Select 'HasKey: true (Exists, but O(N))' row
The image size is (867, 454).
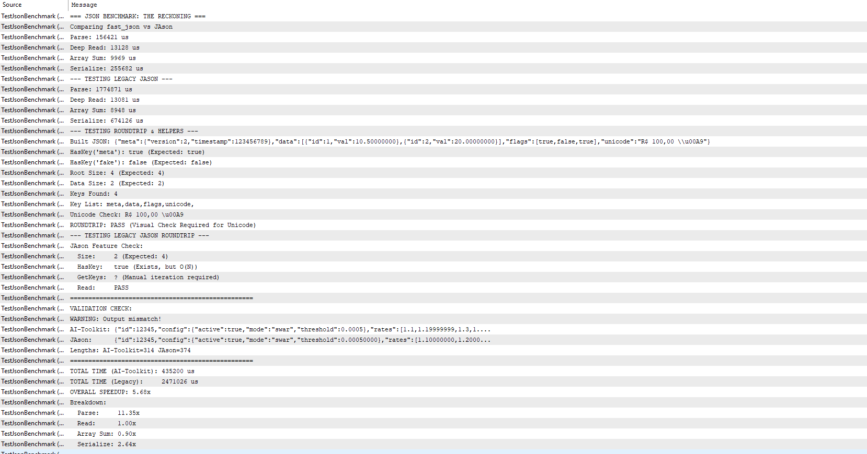click(433, 267)
